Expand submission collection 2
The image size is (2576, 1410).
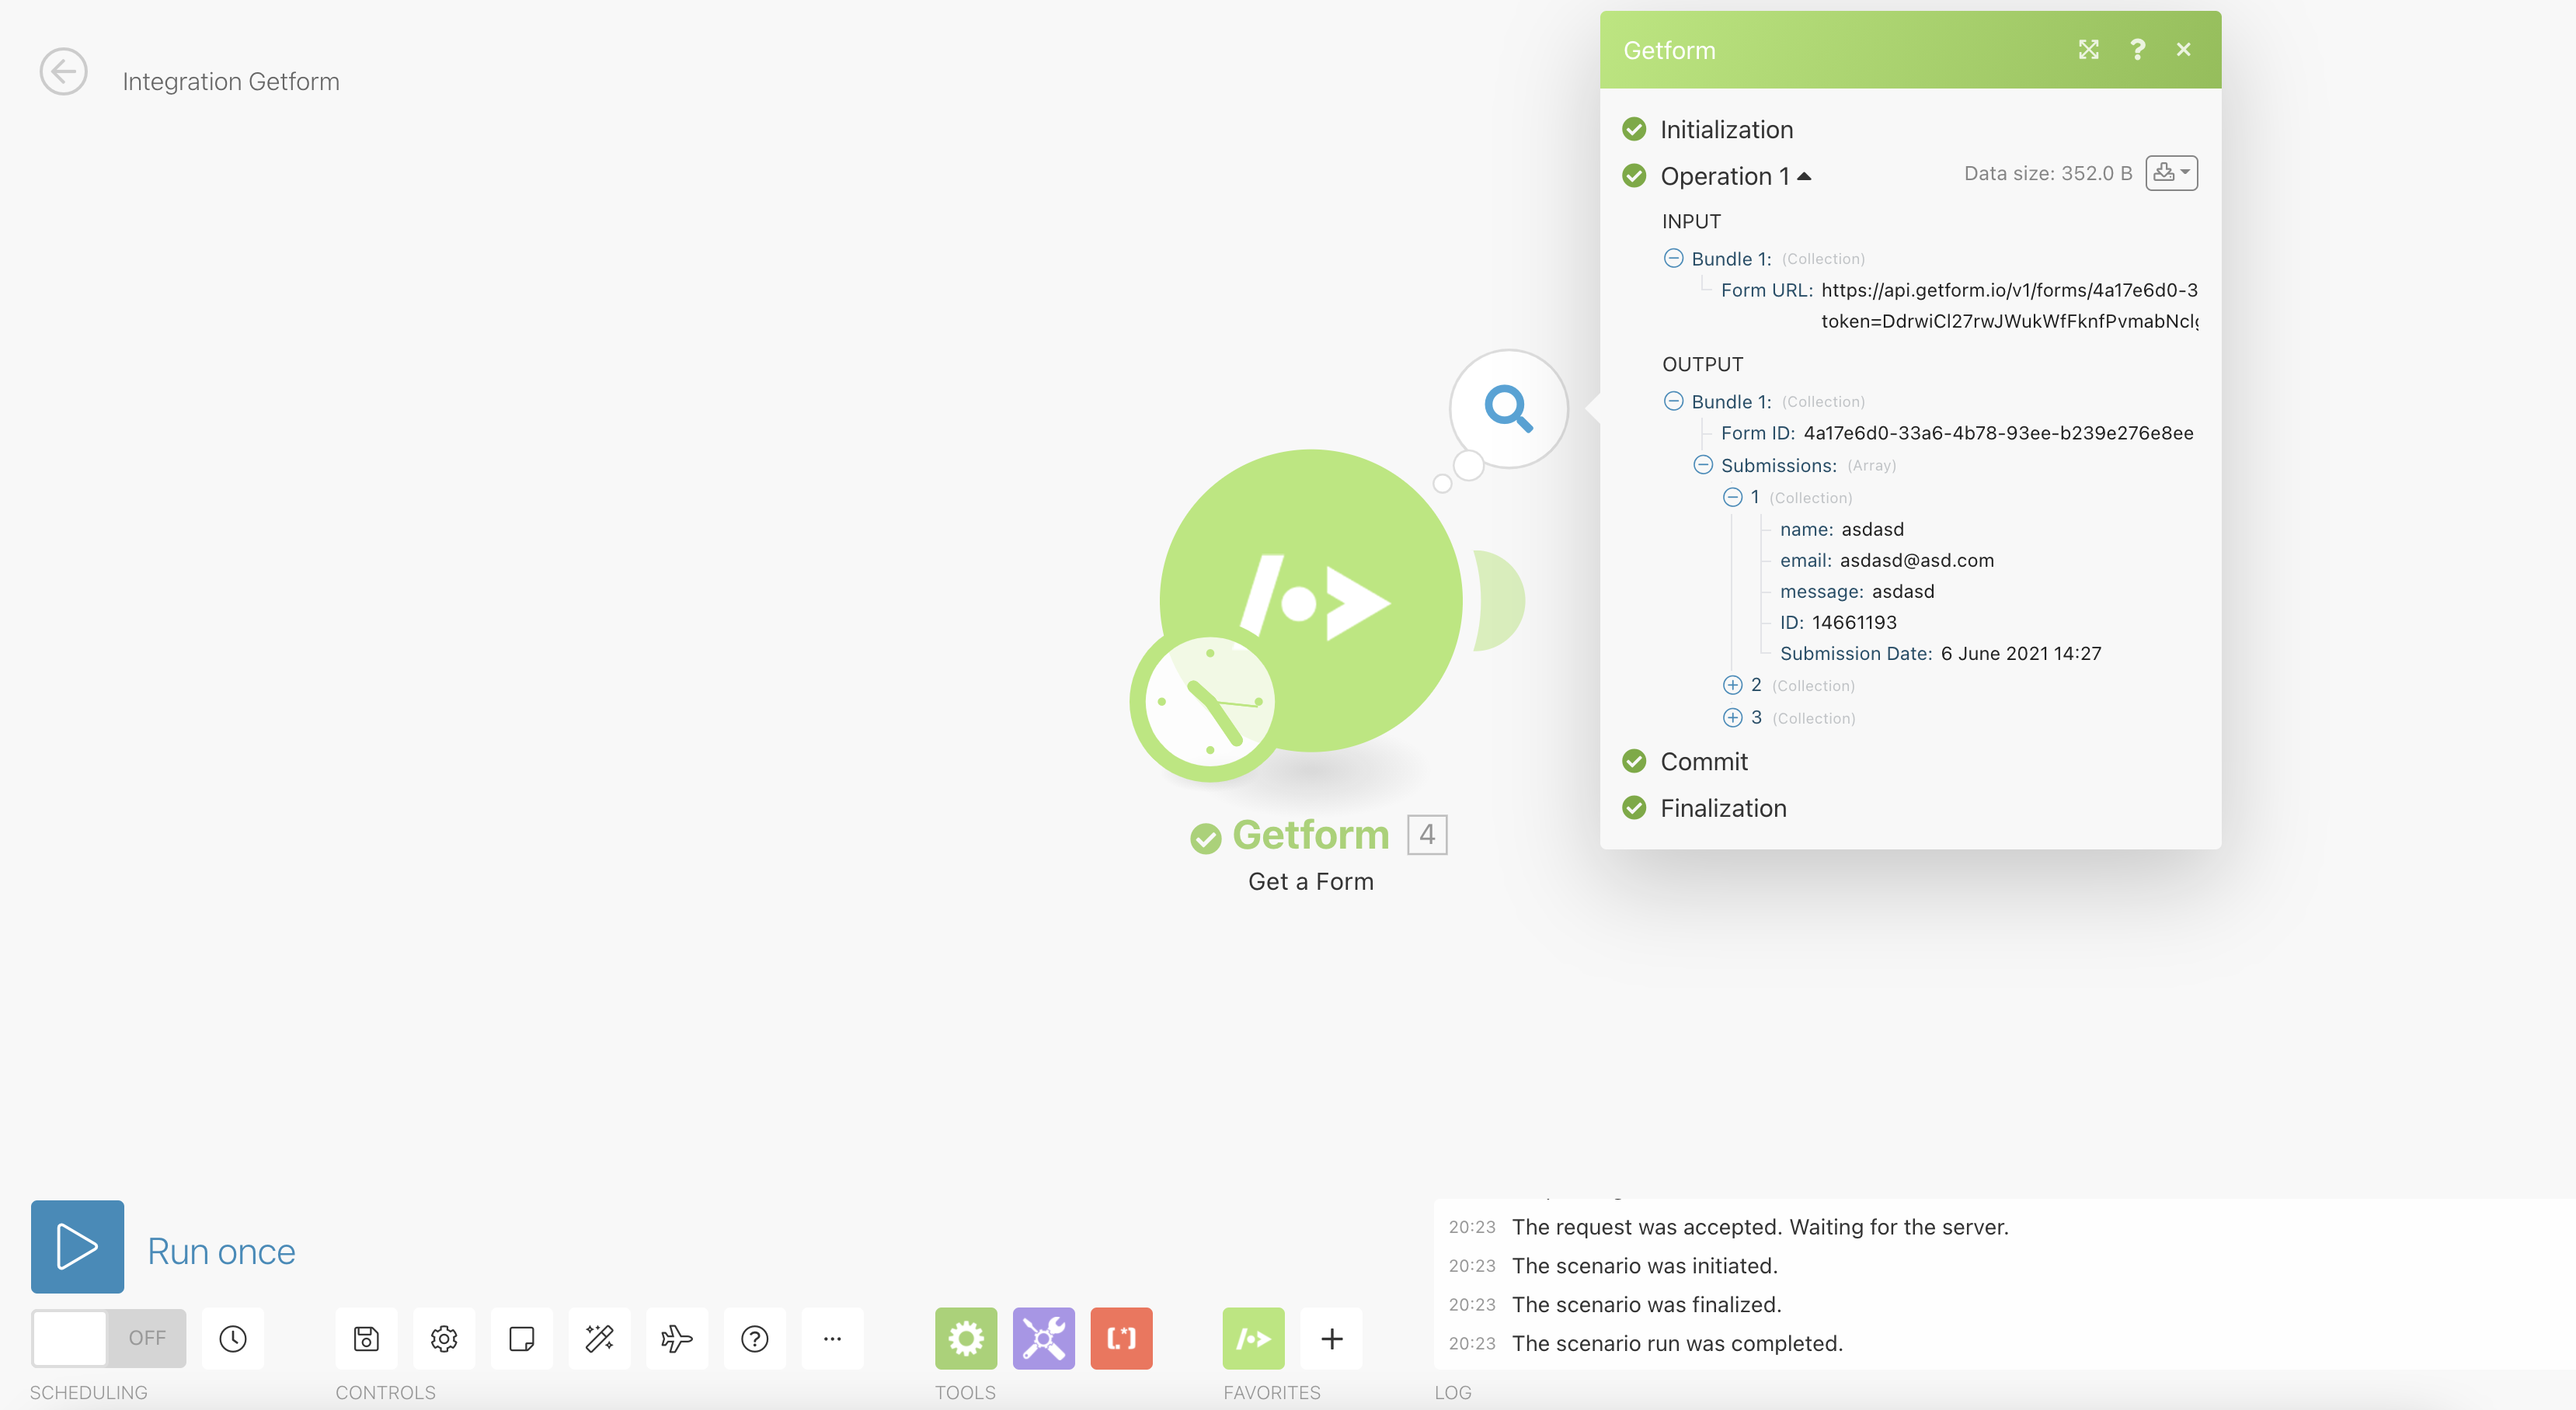click(x=1732, y=686)
